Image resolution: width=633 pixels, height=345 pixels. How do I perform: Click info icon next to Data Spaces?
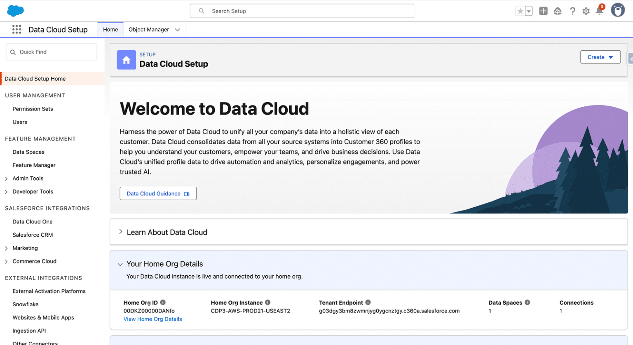pyautogui.click(x=527, y=302)
